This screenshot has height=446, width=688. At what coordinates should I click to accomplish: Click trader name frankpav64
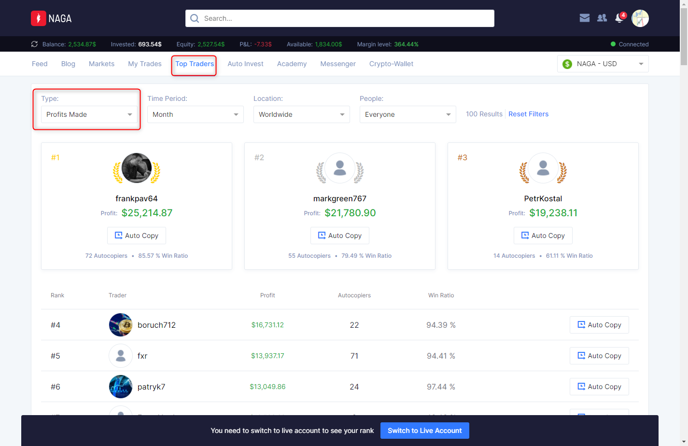pos(137,198)
